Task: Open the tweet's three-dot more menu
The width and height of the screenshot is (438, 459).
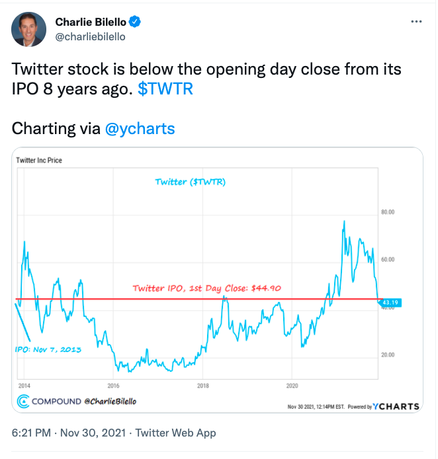Action: (x=416, y=22)
